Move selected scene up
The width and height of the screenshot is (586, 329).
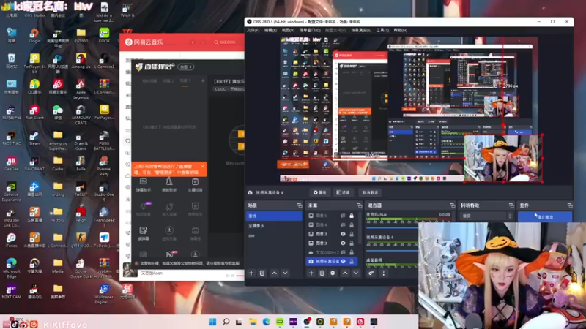click(x=274, y=273)
